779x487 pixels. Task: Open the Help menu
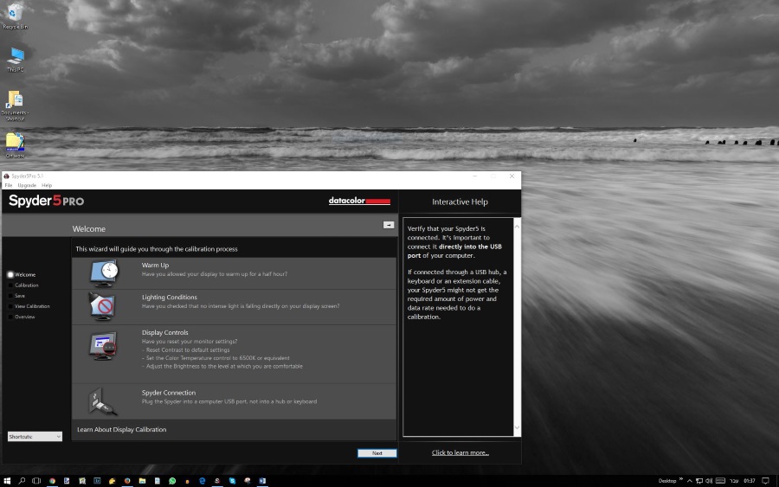tap(47, 185)
